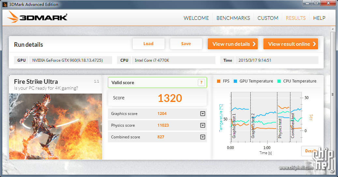
Task: Click the Save button
Action: [x=186, y=44]
